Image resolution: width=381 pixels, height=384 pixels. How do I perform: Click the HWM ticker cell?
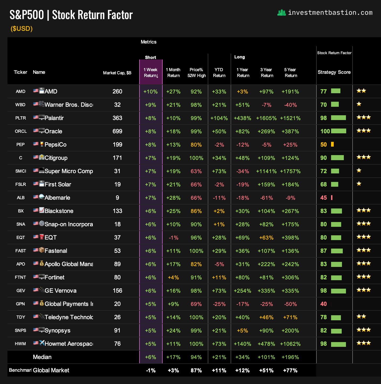20,344
